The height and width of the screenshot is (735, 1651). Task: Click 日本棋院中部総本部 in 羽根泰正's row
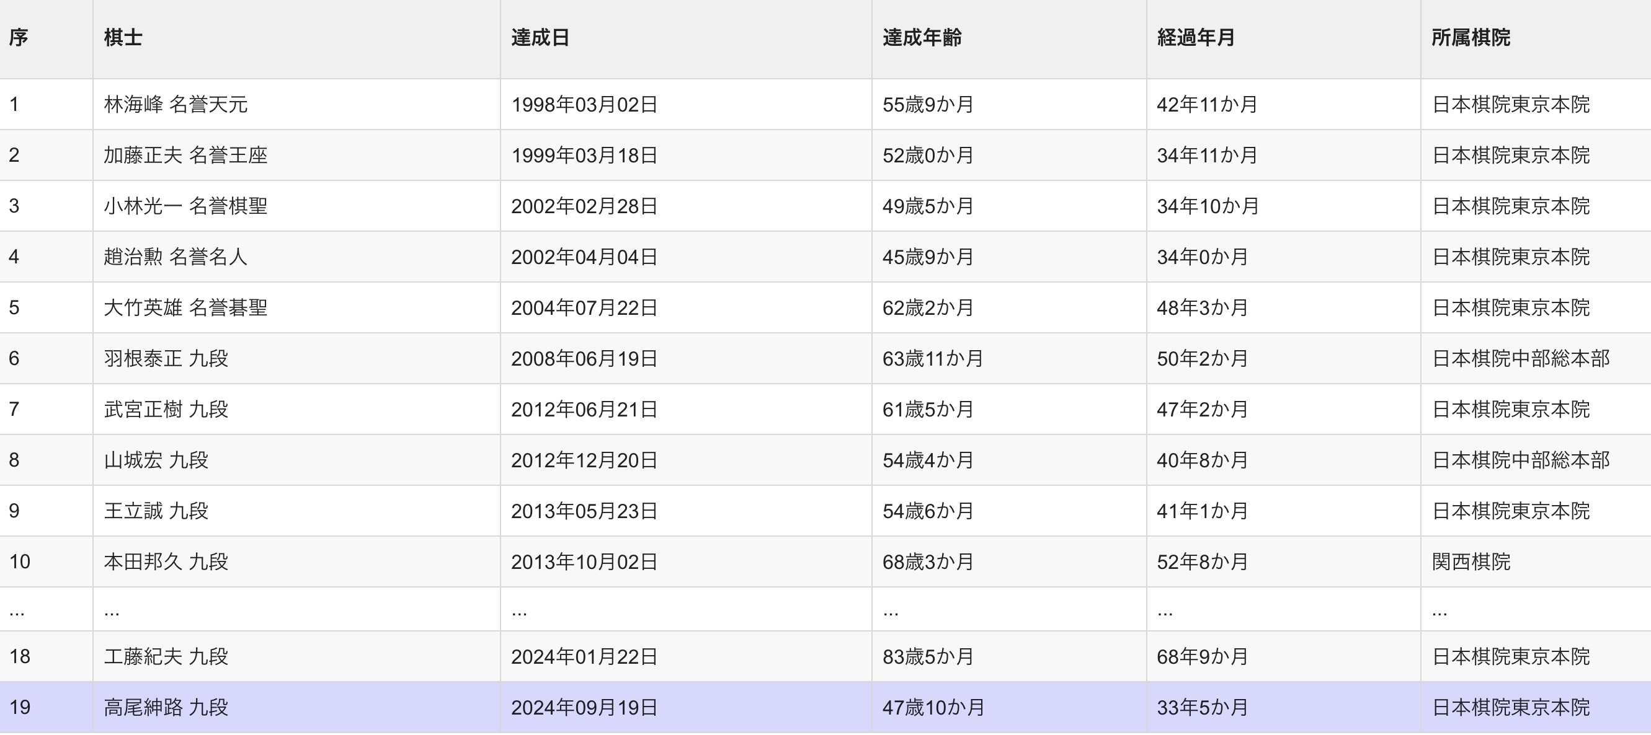1520,359
